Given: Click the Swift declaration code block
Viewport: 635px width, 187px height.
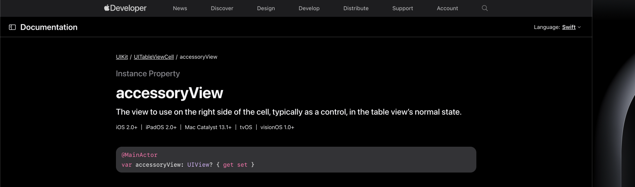Looking at the screenshot, I should [353, 160].
